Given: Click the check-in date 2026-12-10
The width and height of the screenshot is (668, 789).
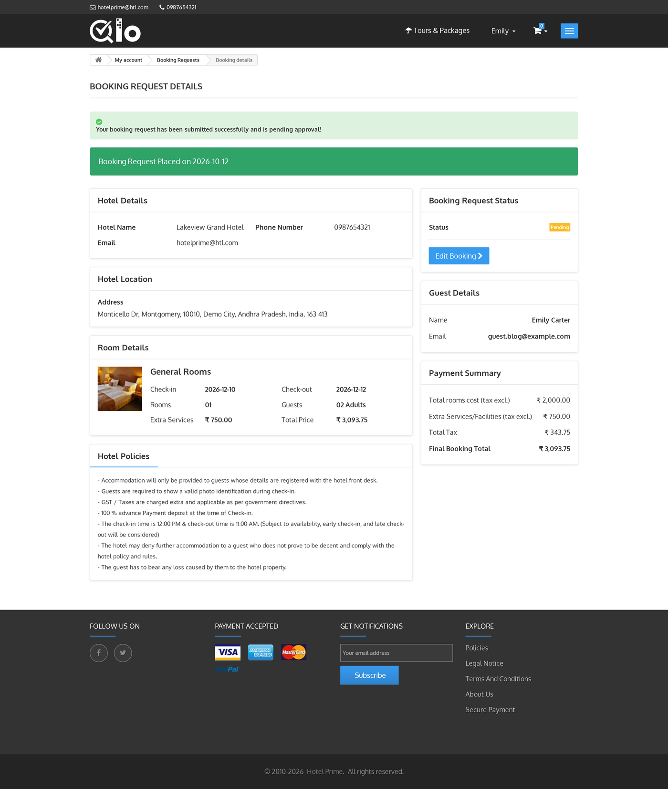Looking at the screenshot, I should [220, 389].
